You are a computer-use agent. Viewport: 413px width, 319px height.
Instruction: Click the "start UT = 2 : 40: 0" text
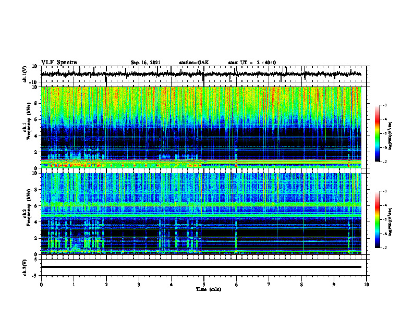[x=252, y=63]
